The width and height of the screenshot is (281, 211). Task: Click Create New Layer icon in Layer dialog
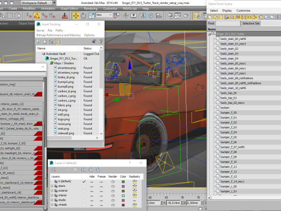tap(54, 169)
